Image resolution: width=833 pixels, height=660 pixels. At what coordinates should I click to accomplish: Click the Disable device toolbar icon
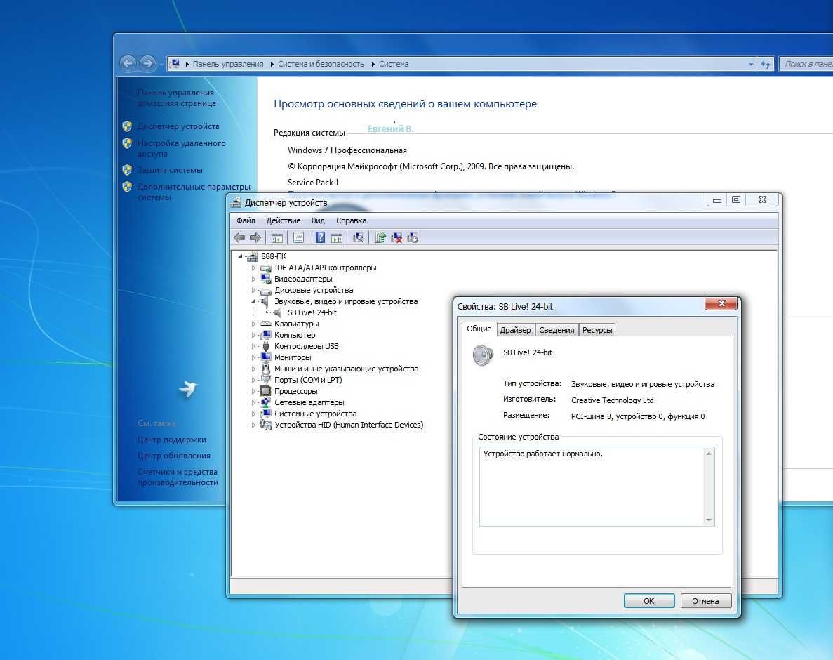coord(413,237)
